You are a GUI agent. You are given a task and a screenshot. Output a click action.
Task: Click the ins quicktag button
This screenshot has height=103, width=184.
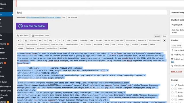[x=45, y=41]
